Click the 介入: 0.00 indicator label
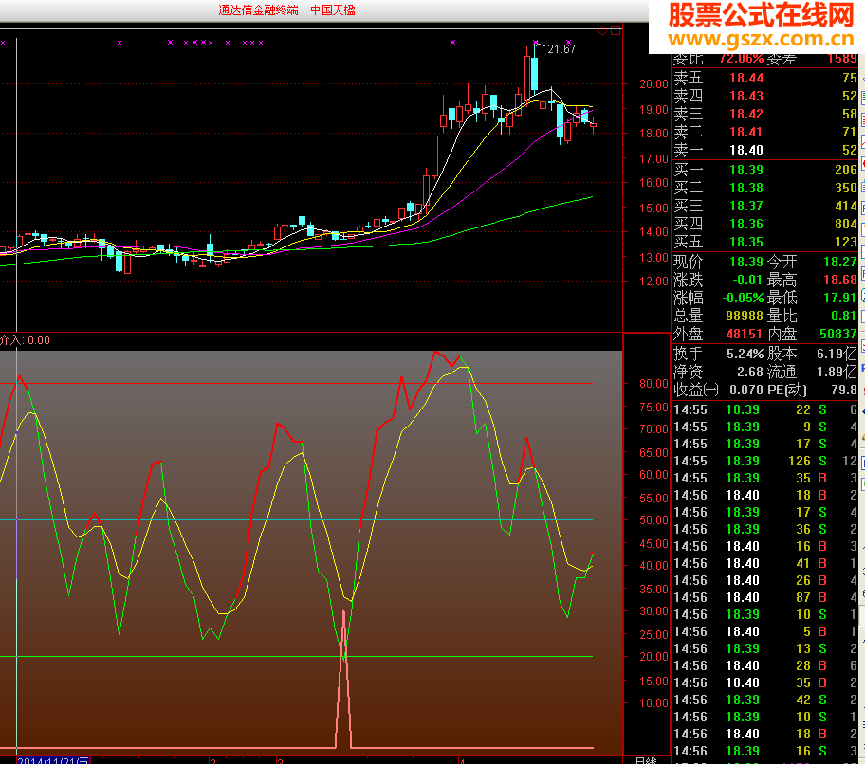 pos(25,340)
